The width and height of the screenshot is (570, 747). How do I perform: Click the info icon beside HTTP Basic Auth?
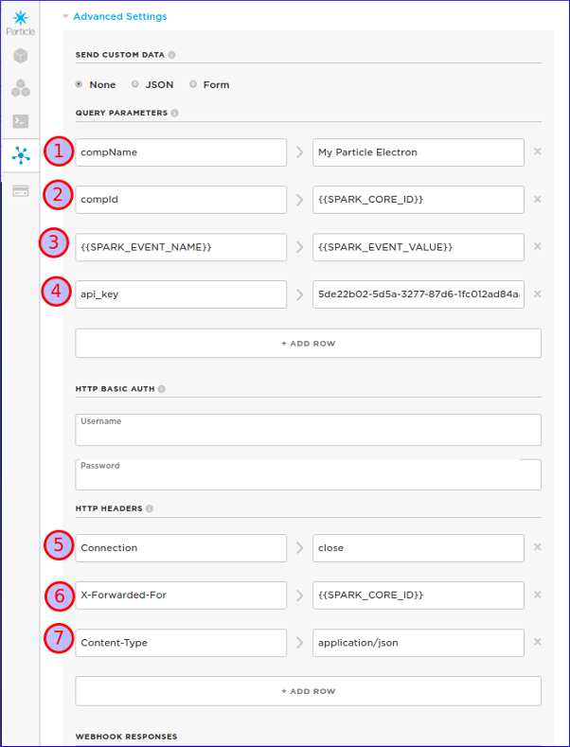pos(162,389)
